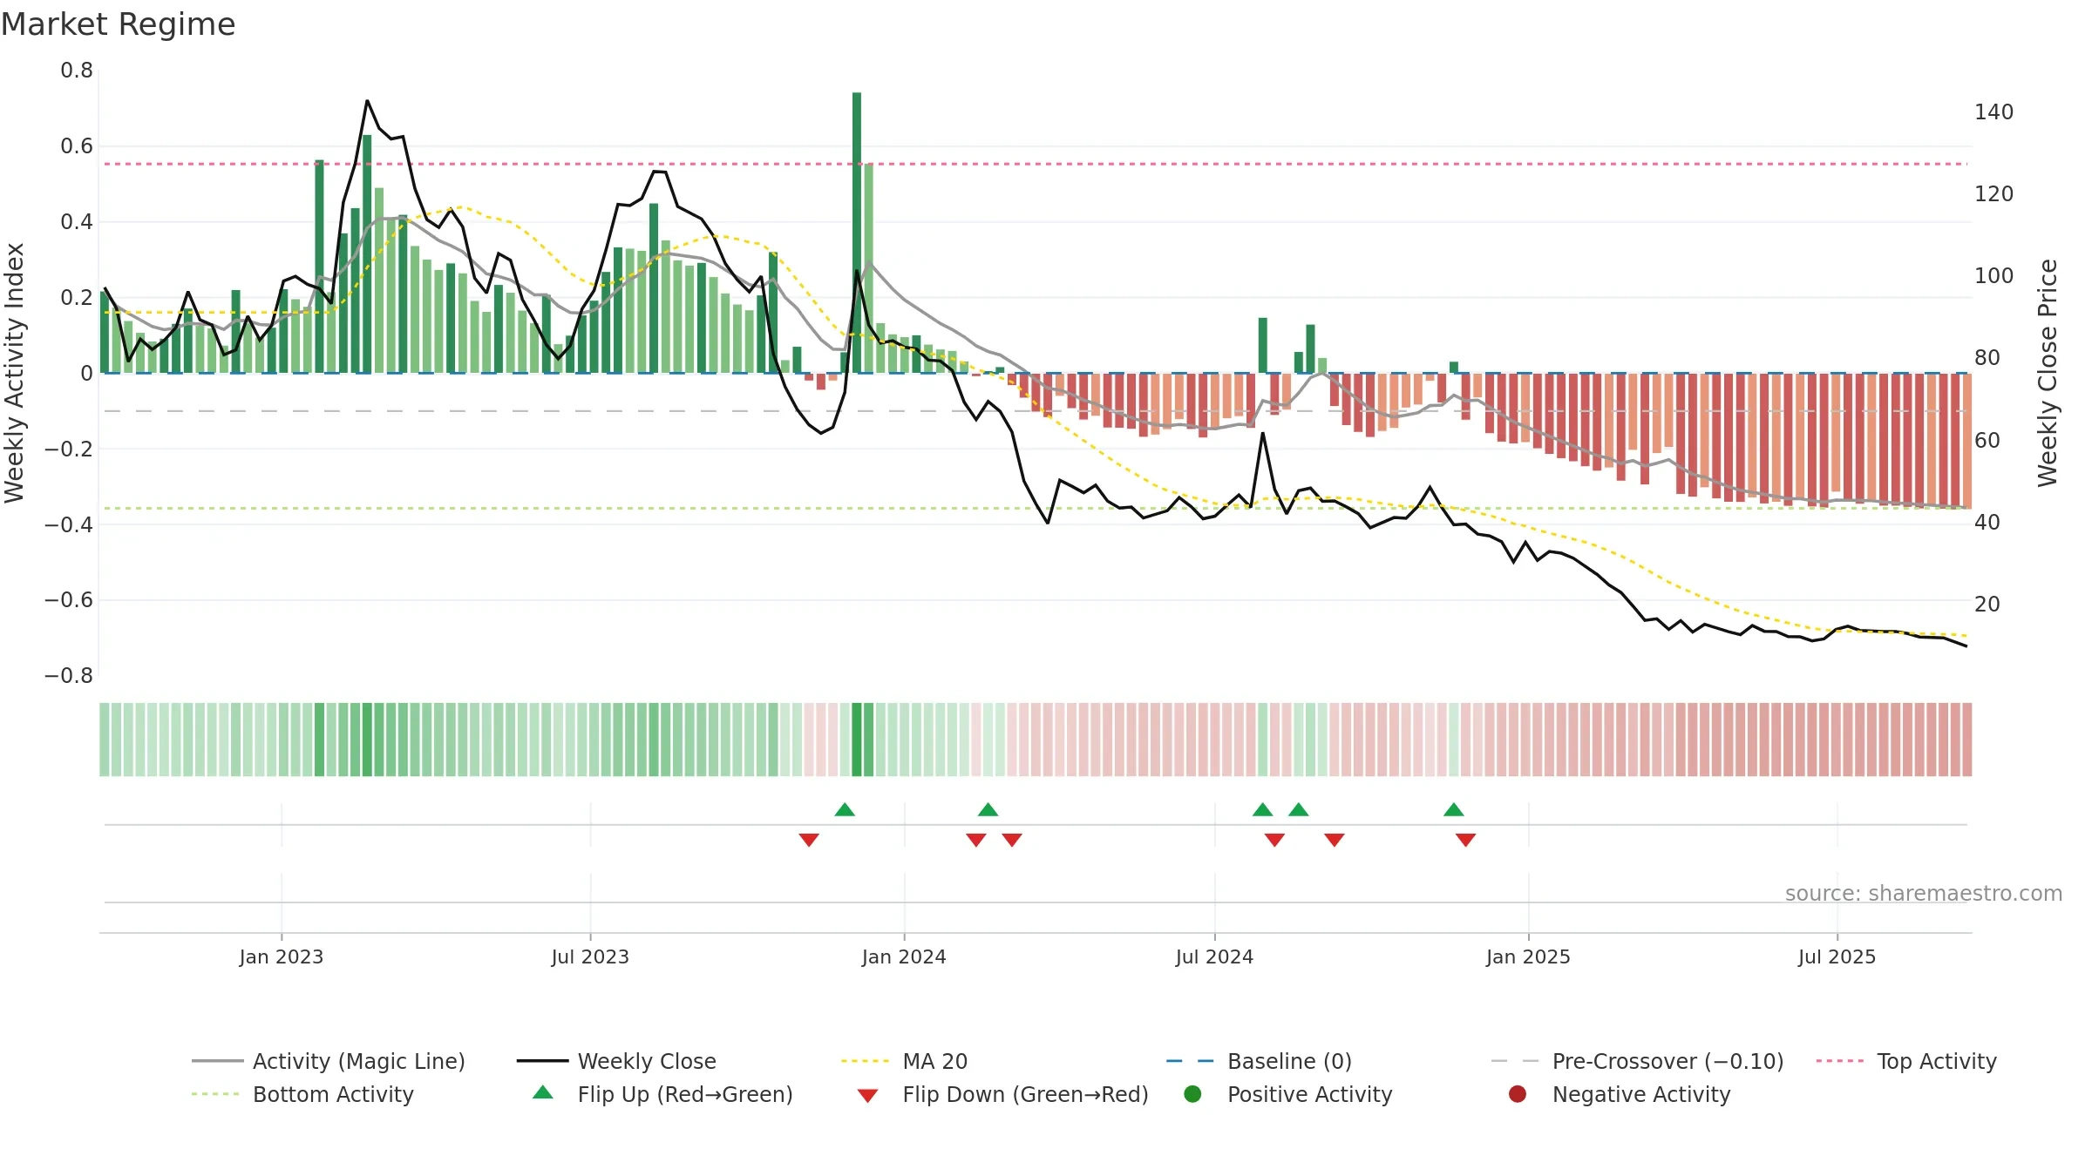The image size is (2092, 1176).
Task: Click the green Flip Up triangle in legend
Action: coord(543,1092)
